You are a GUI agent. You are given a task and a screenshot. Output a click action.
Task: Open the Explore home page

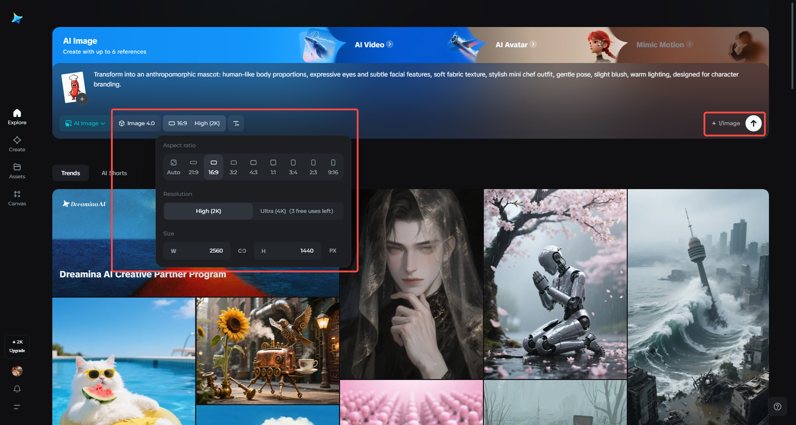click(17, 117)
